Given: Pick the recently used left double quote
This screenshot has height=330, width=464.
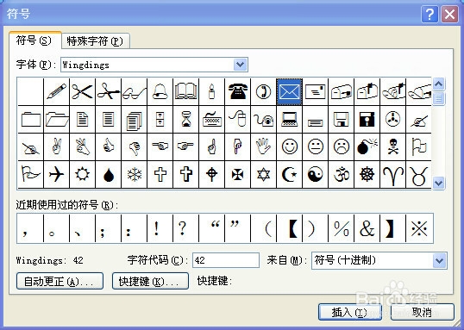Looking at the screenshot, I should coord(211,228).
